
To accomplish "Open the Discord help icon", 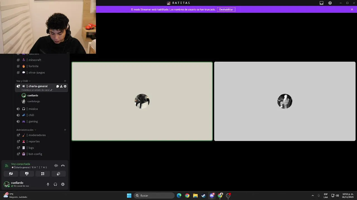I will pos(330,3).
